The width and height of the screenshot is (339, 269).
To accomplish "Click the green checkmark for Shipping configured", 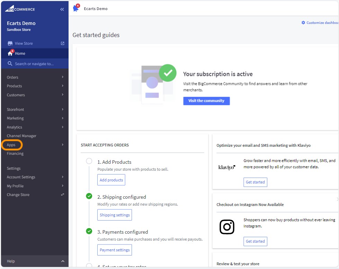I will (89, 196).
